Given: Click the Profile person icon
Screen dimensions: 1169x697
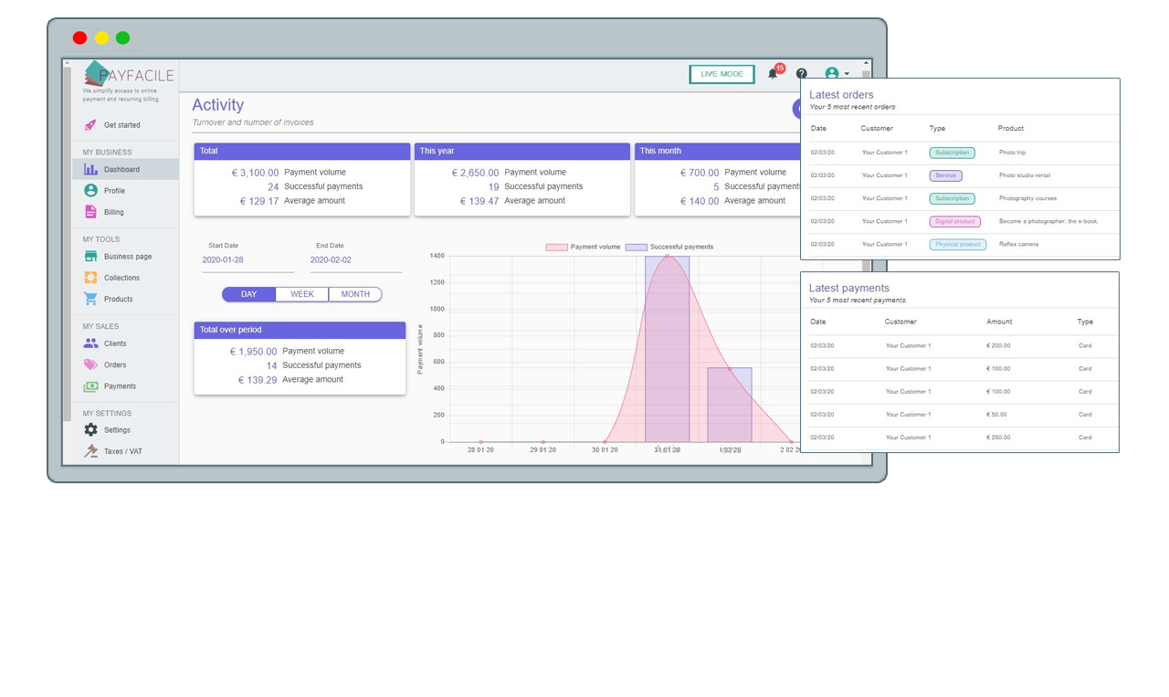Looking at the screenshot, I should 90,191.
